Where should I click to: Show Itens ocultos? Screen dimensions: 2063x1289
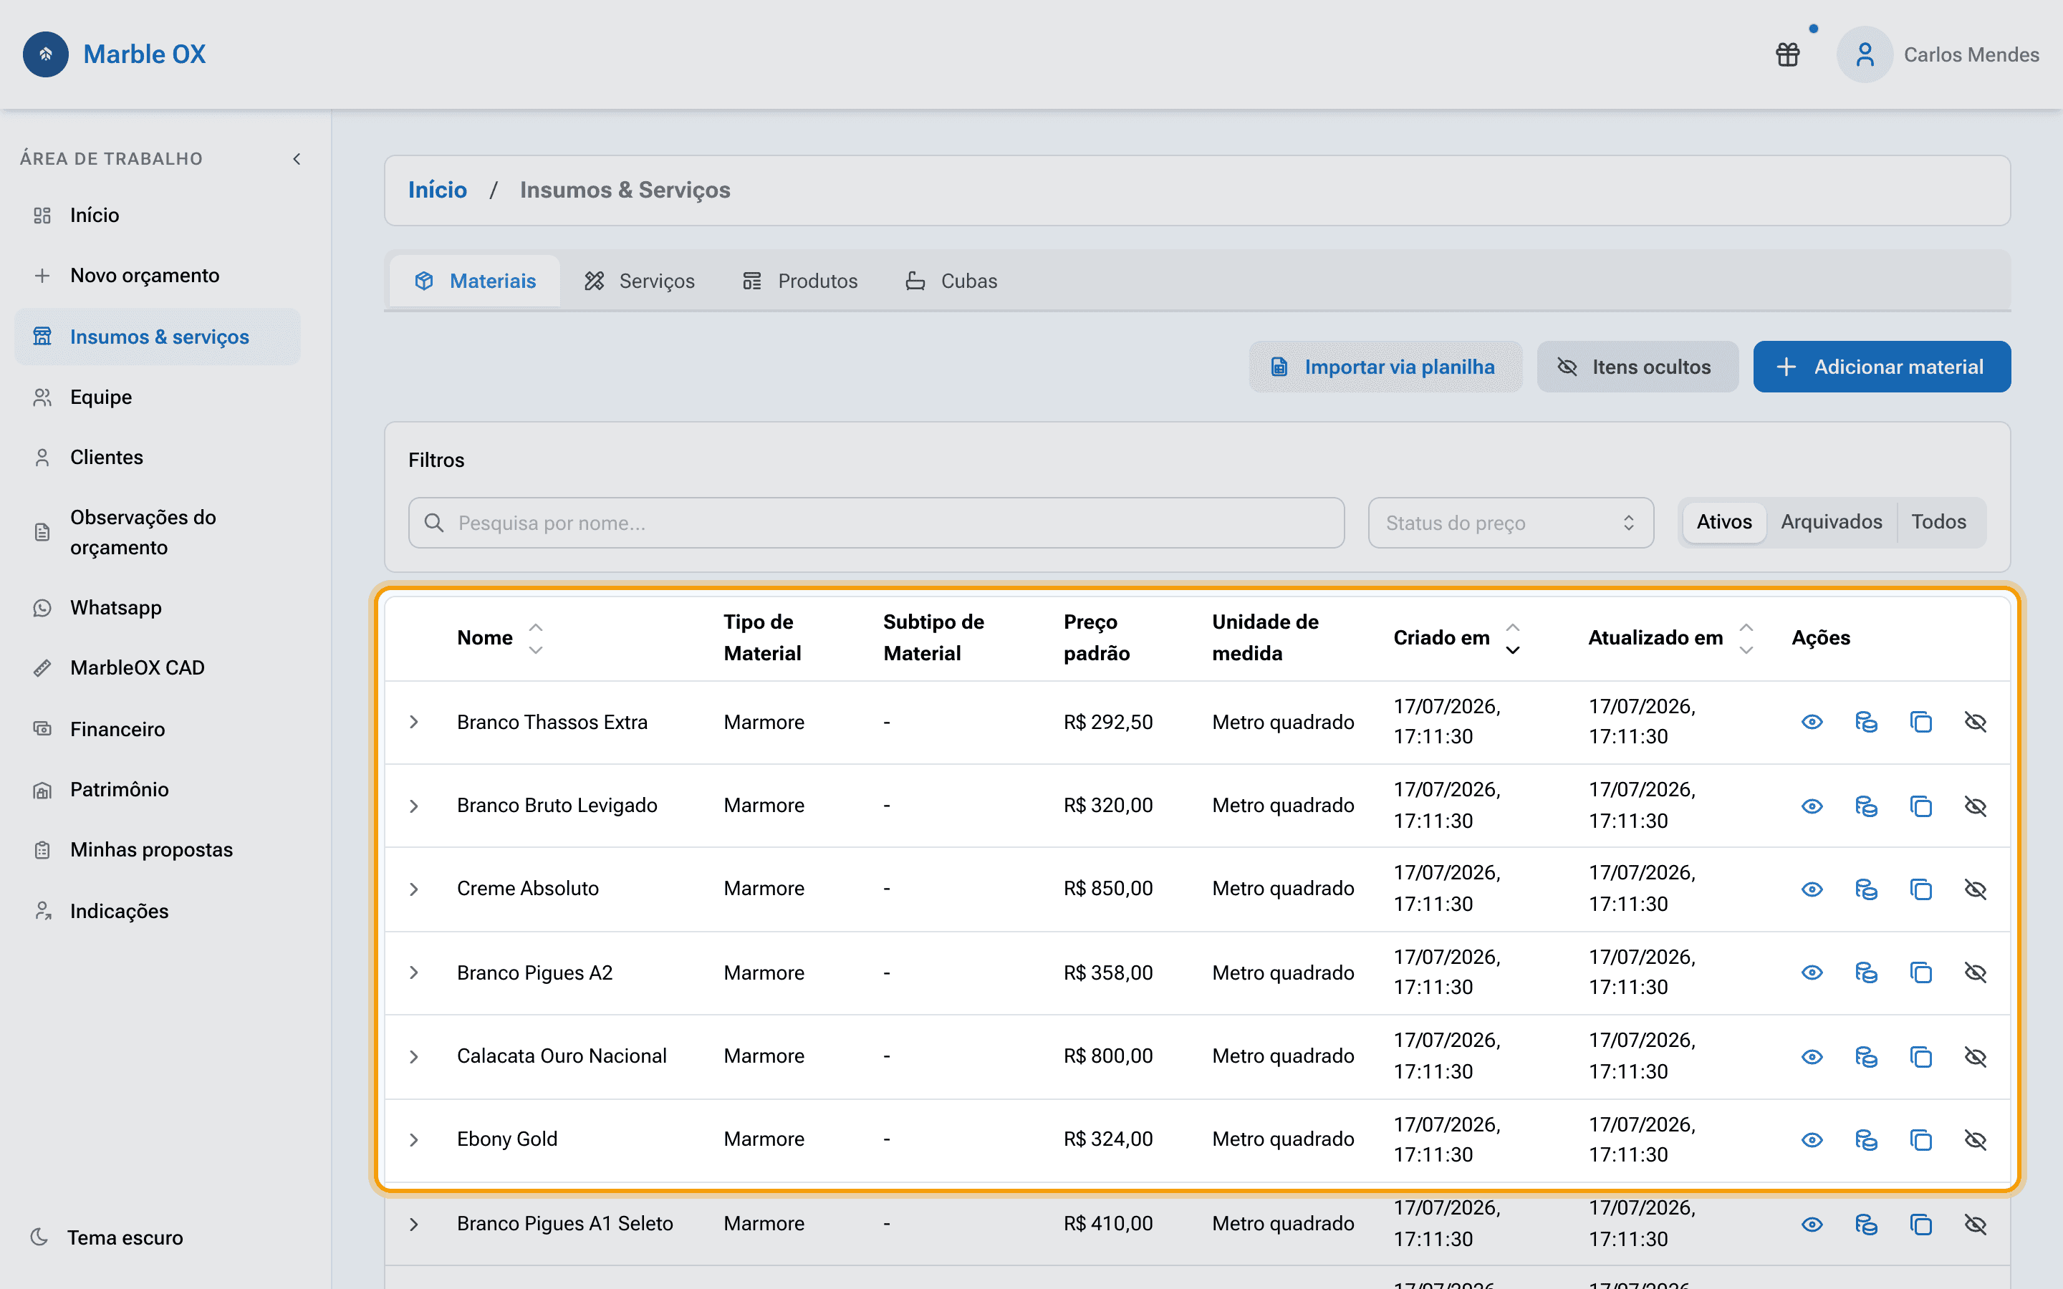1637,367
